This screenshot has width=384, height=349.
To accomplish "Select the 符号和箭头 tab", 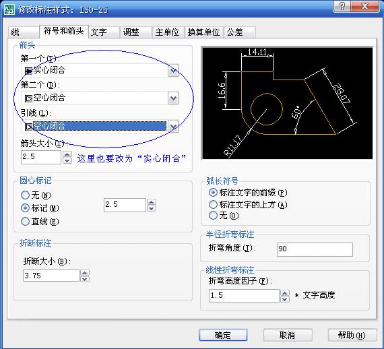I will click(64, 31).
